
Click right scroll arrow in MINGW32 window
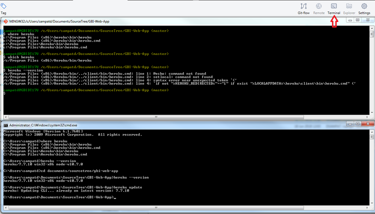click(x=367, y=117)
